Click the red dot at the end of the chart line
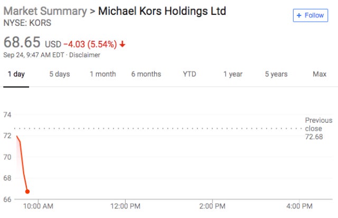This screenshot has width=338, height=218. pyautogui.click(x=27, y=192)
